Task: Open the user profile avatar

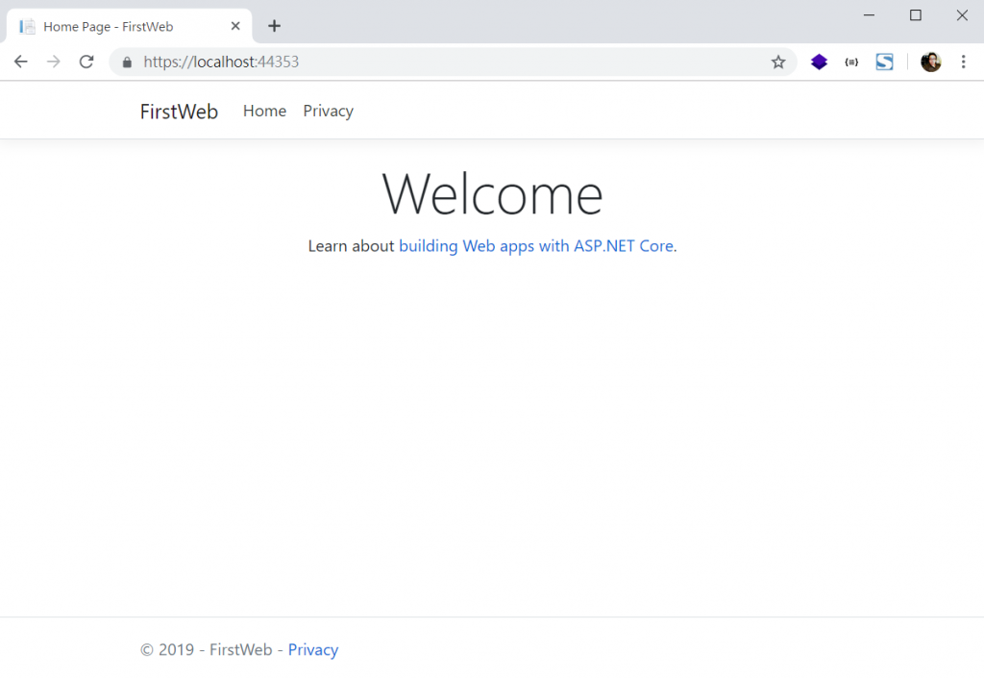Action: pos(930,62)
